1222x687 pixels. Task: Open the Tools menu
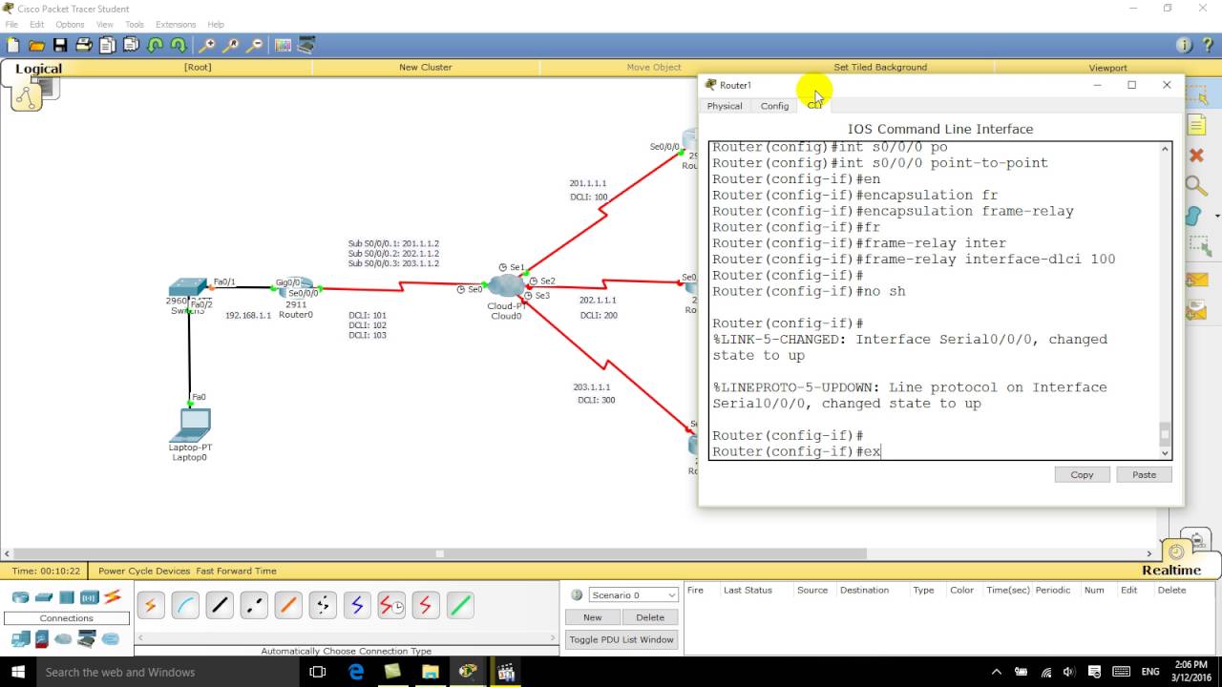[x=135, y=24]
